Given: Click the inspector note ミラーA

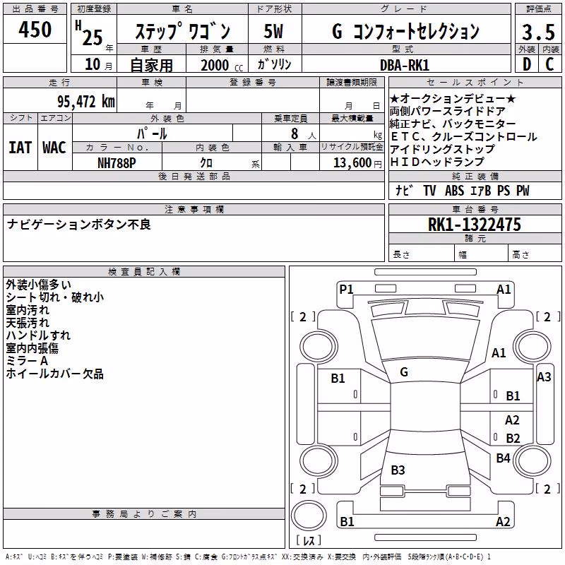Looking at the screenshot, I should (x=27, y=361).
